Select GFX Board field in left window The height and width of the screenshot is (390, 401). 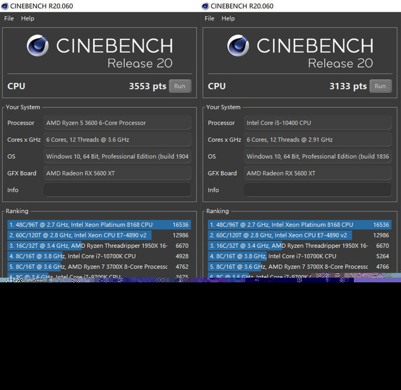pyautogui.click(x=117, y=173)
